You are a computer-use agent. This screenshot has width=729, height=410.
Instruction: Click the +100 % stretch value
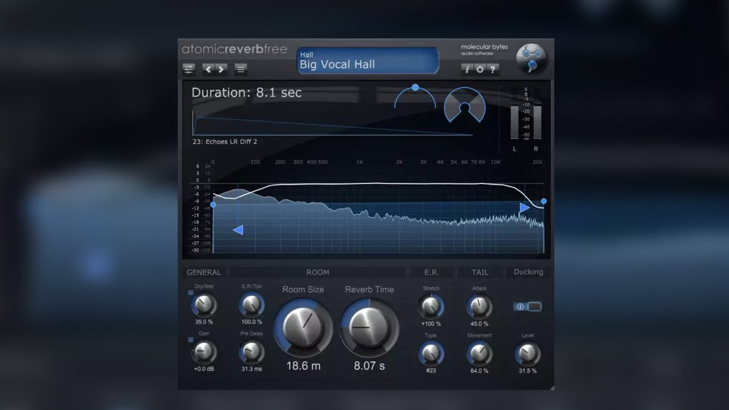click(x=431, y=324)
